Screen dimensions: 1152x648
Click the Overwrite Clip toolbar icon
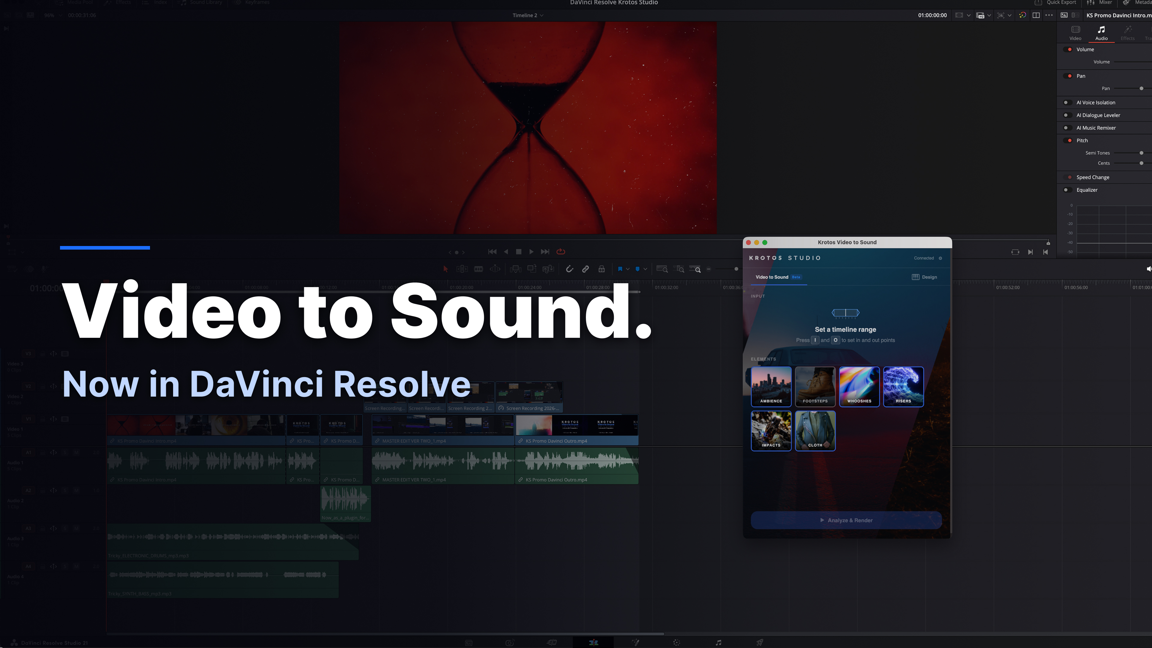(532, 269)
